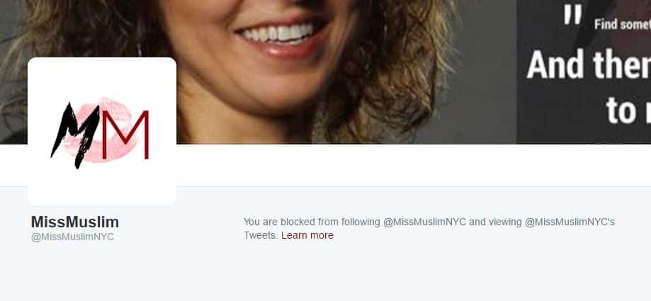Click the "And then" quote text
The width and height of the screenshot is (651, 301).
point(589,64)
